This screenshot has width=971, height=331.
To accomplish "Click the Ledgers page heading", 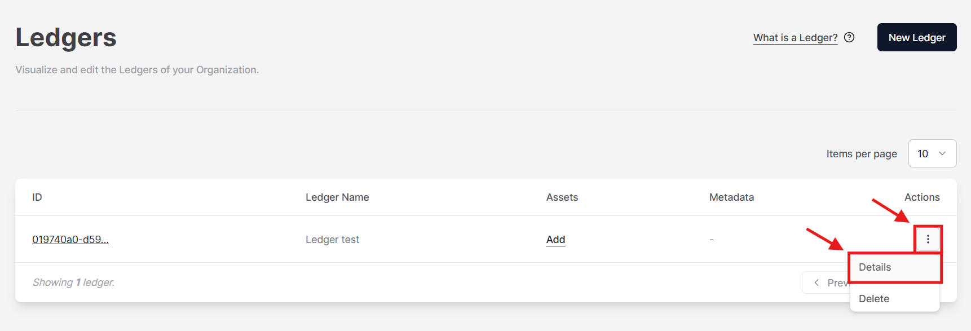I will pos(66,37).
